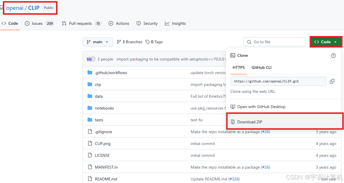Open the 'initial commit' message for CLIP.png

203,144
